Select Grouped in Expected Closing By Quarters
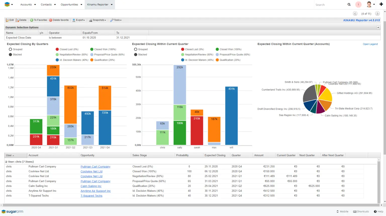386x216 pixels. click(11, 49)
